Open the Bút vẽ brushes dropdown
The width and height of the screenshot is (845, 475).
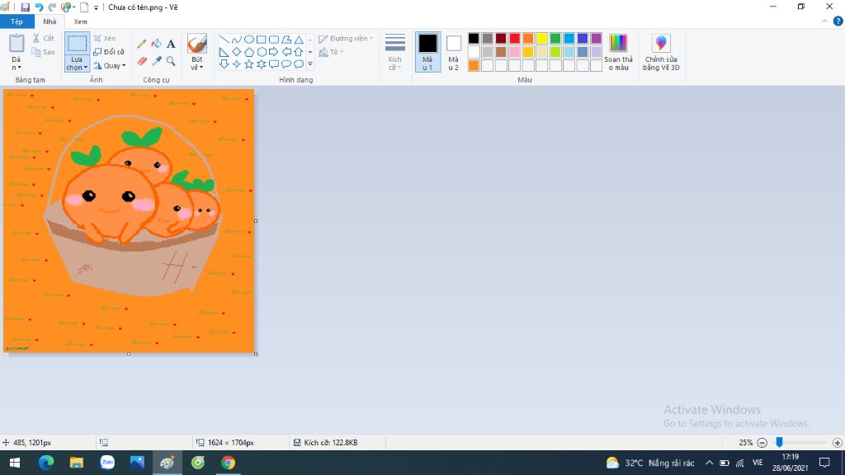pyautogui.click(x=197, y=67)
